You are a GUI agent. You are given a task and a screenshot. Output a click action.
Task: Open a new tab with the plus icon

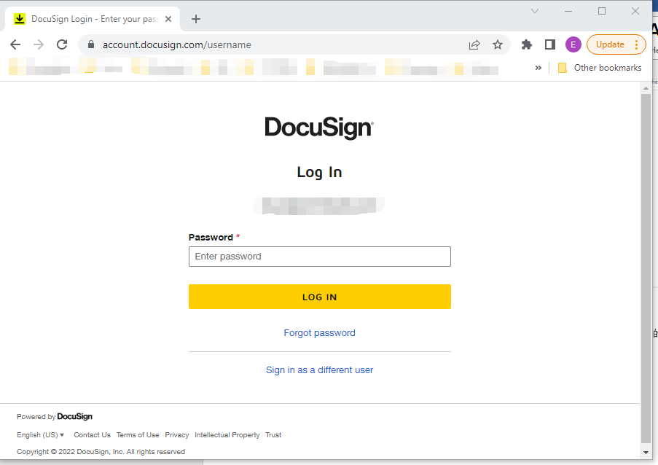click(195, 19)
